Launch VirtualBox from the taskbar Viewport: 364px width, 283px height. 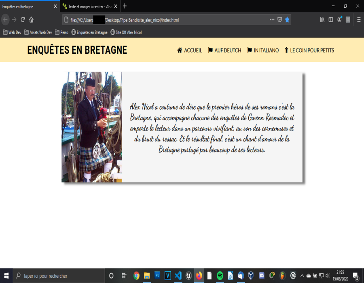point(251,276)
